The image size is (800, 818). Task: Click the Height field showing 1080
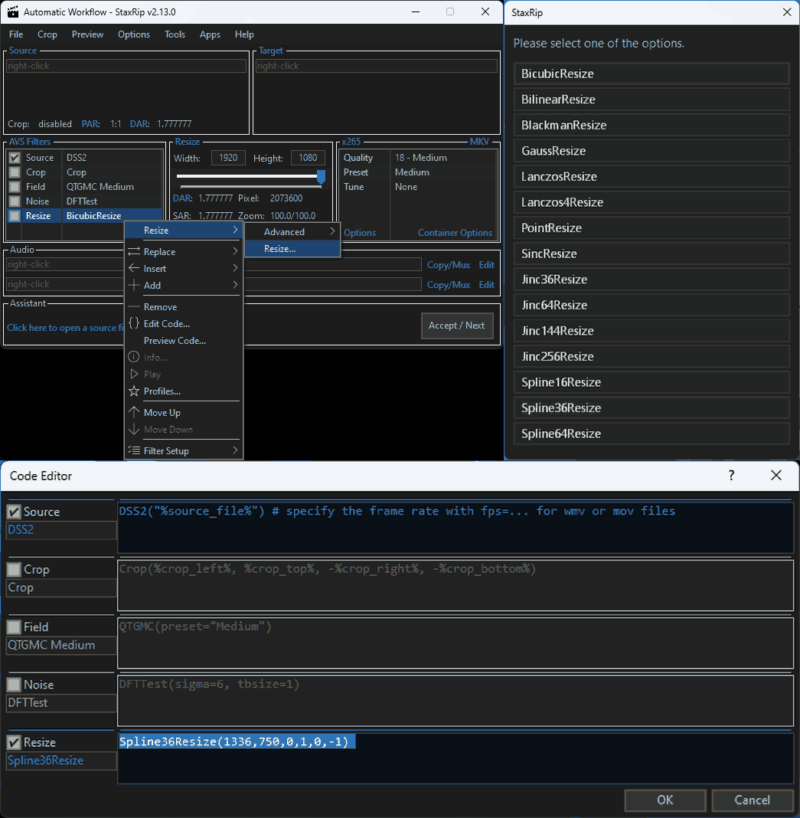(308, 158)
